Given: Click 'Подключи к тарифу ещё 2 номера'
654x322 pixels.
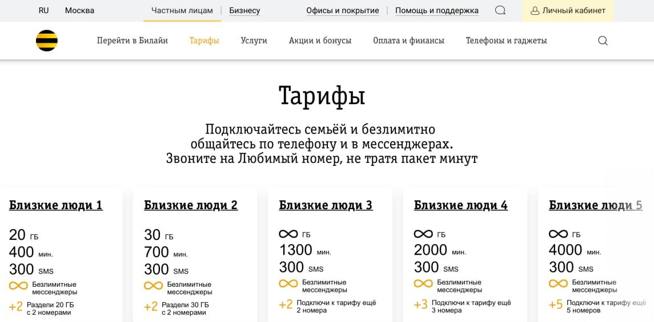Looking at the screenshot, I should (x=336, y=307).
